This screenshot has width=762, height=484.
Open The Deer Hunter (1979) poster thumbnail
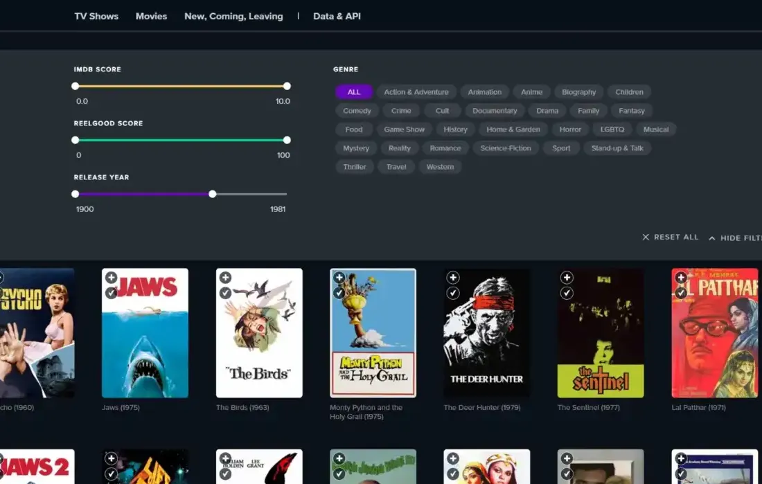[487, 332]
